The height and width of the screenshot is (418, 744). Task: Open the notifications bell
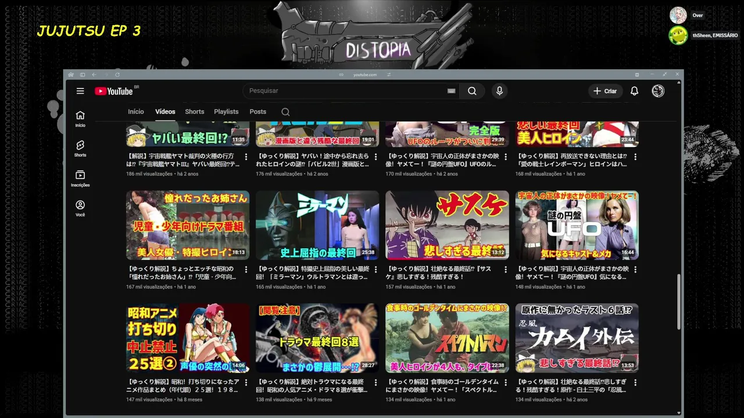click(634, 91)
